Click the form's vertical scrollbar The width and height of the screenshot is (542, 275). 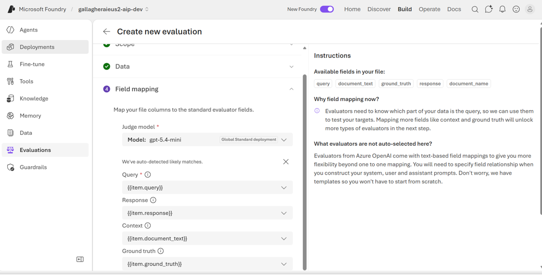tap(305, 172)
